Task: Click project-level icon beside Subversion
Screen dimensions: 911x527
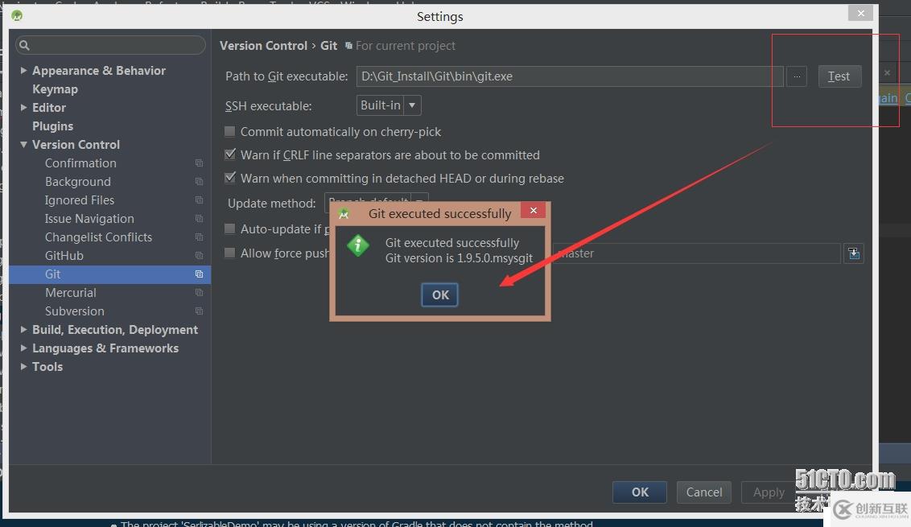Action: tap(200, 311)
